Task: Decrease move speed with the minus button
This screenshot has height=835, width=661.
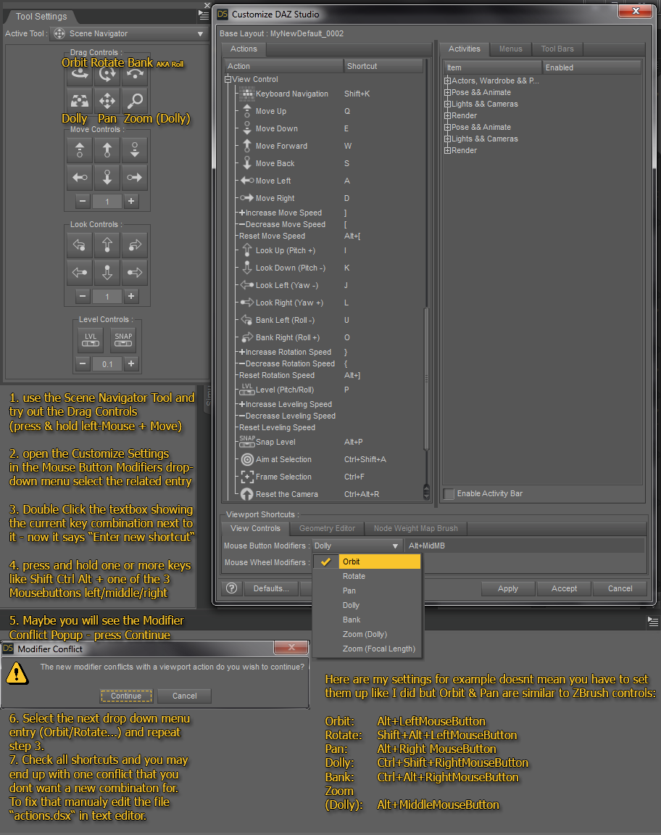Action: click(83, 201)
